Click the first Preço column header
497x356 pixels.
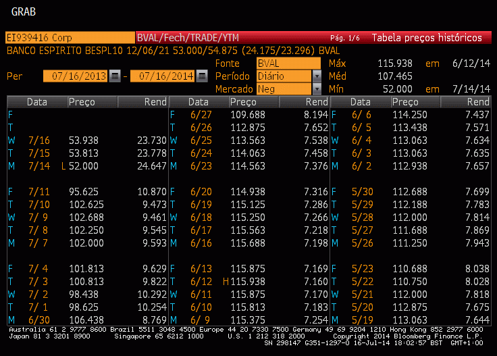[x=93, y=102]
